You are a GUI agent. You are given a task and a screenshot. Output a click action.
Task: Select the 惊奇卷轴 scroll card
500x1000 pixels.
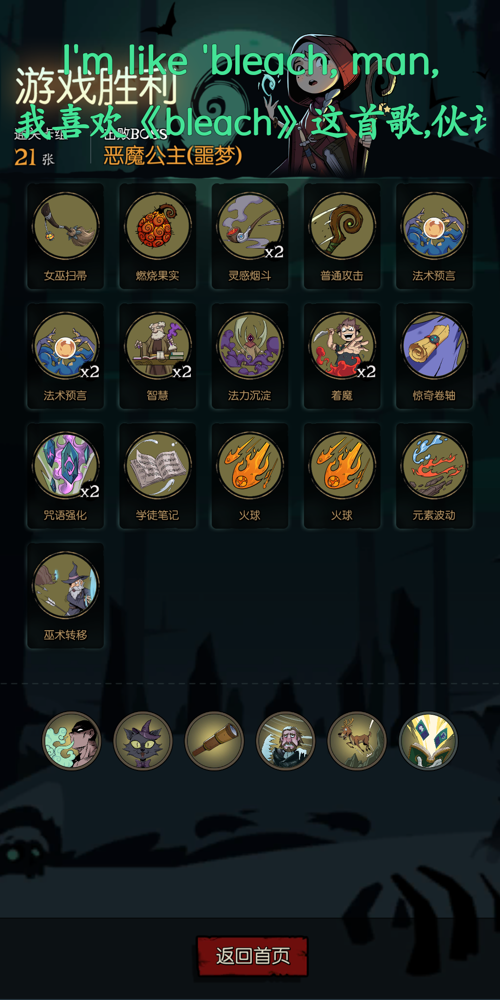point(434,356)
